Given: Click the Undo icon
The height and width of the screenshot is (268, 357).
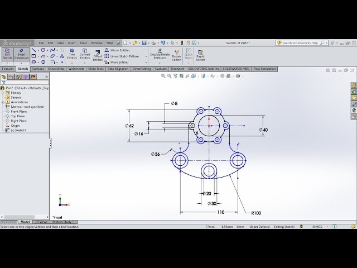Looking at the screenshot, I should tap(163, 43).
